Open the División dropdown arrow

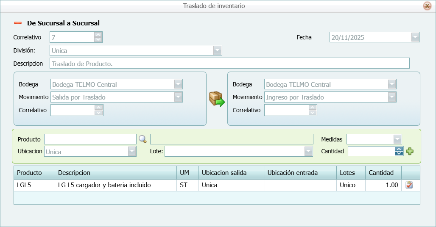(x=217, y=50)
